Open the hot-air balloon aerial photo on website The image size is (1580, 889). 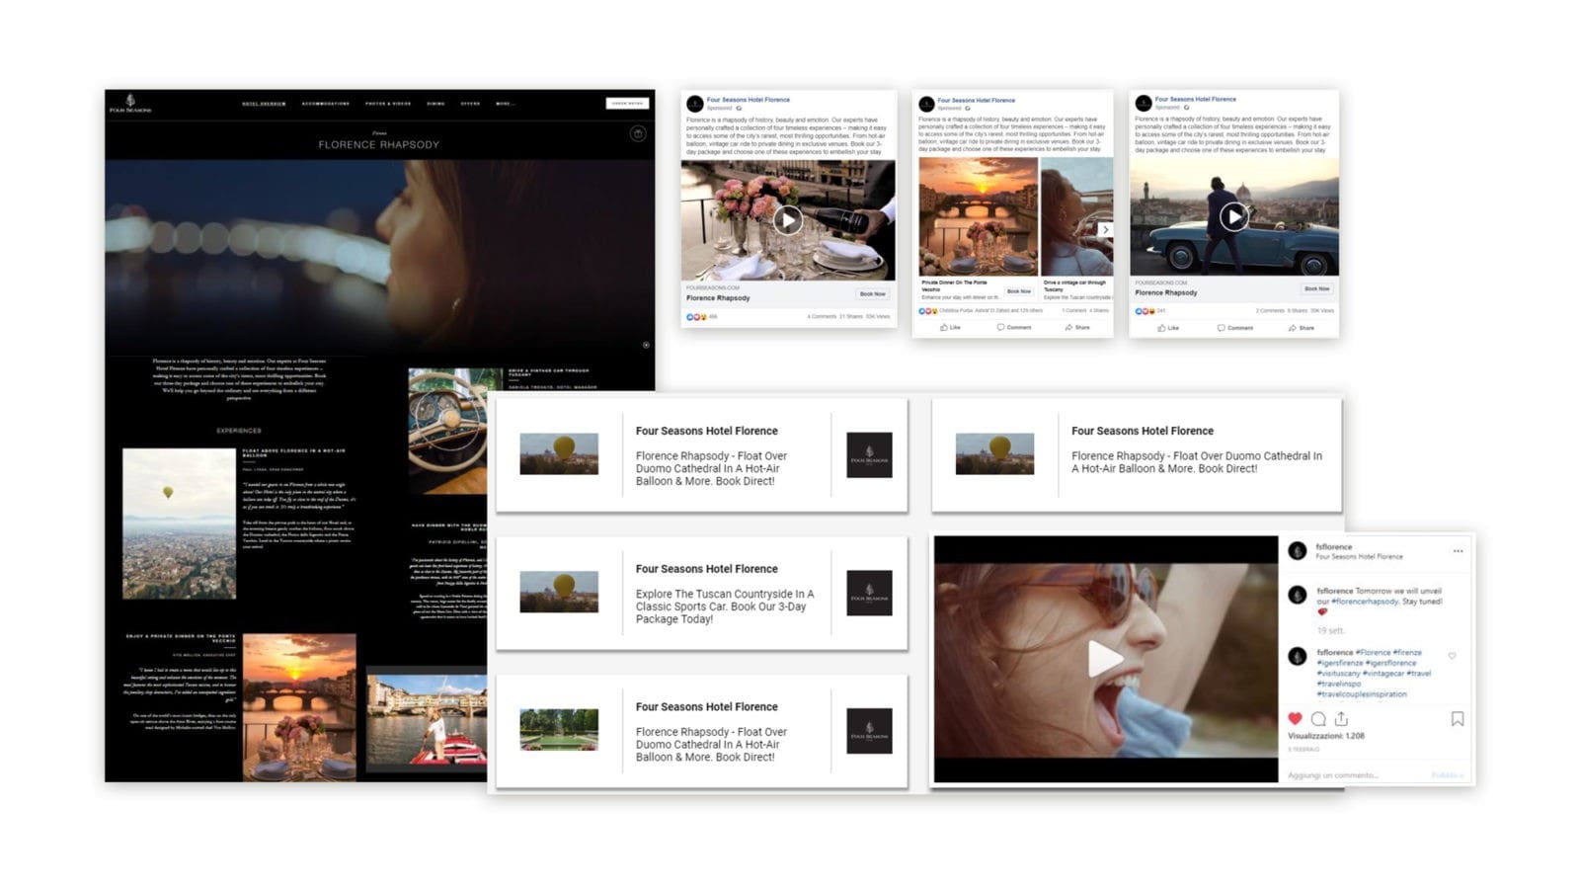[179, 524]
